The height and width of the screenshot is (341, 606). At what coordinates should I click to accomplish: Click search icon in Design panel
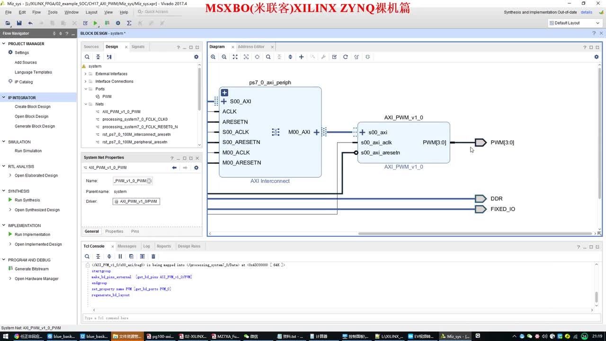[x=87, y=57]
